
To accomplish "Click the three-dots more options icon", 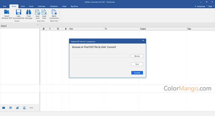I will [31, 108].
